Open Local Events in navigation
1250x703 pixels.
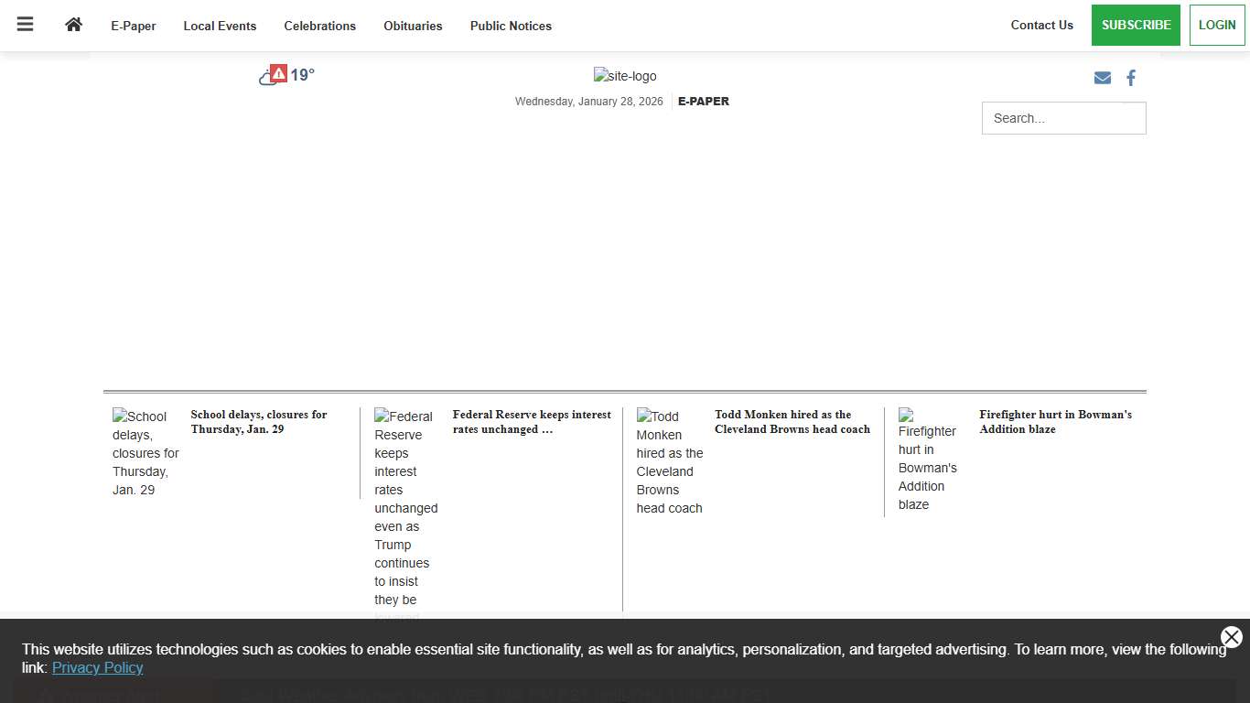(x=220, y=26)
